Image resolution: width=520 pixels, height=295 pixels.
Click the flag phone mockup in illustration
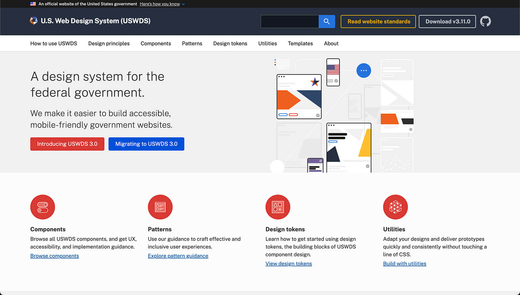click(x=333, y=72)
